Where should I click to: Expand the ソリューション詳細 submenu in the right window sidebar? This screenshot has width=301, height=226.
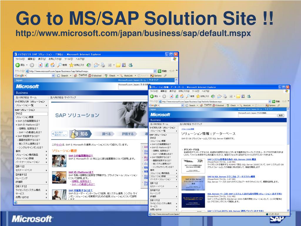[176, 176]
